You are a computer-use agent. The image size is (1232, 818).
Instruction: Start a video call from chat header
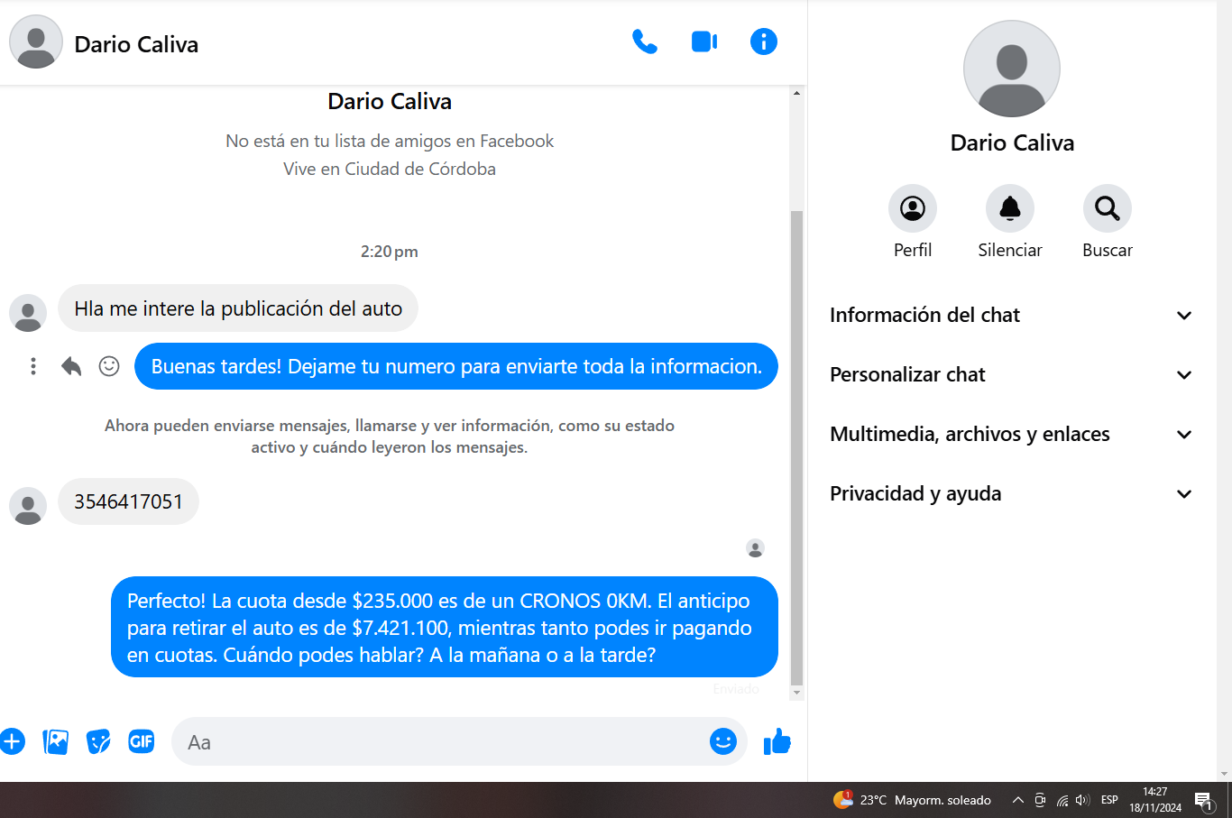(703, 42)
